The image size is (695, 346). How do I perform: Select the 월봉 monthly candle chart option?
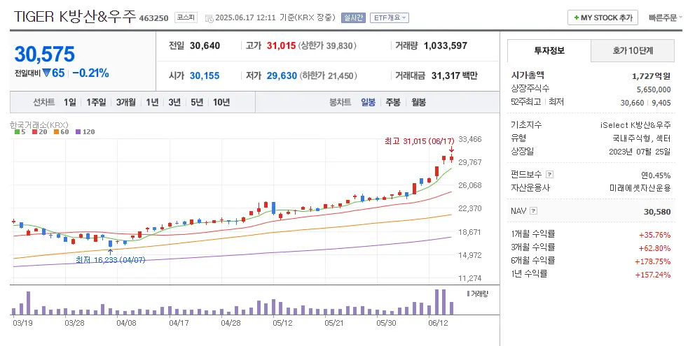[418, 102]
